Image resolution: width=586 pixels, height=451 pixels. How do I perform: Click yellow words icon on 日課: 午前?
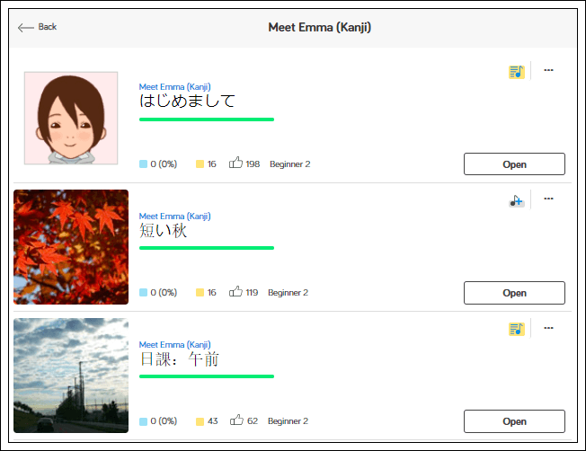coord(200,421)
